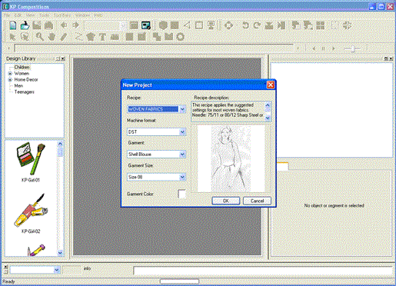The width and height of the screenshot is (396, 286).
Task: Click the mirror flip icon right of rotate icons
Action: point(269,25)
